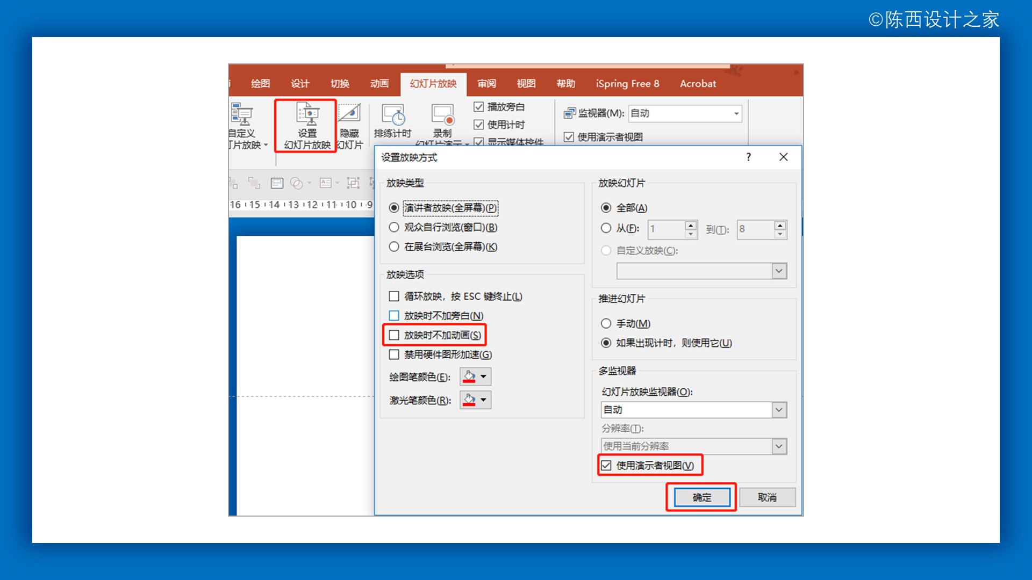The image size is (1032, 580).
Task: Open text box dropdown arrow in quick toolbar
Action: pos(337,183)
